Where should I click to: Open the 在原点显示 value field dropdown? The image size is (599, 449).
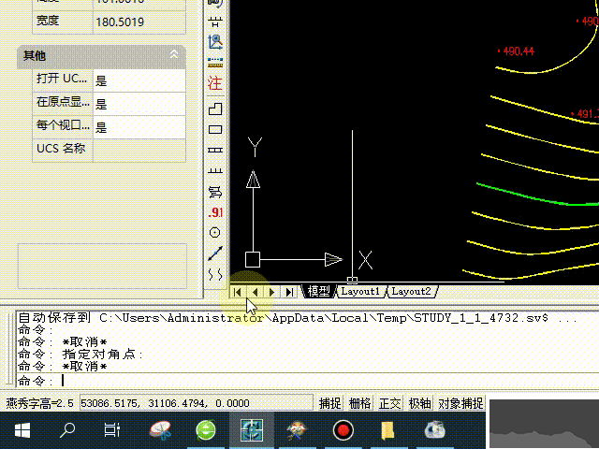(139, 104)
